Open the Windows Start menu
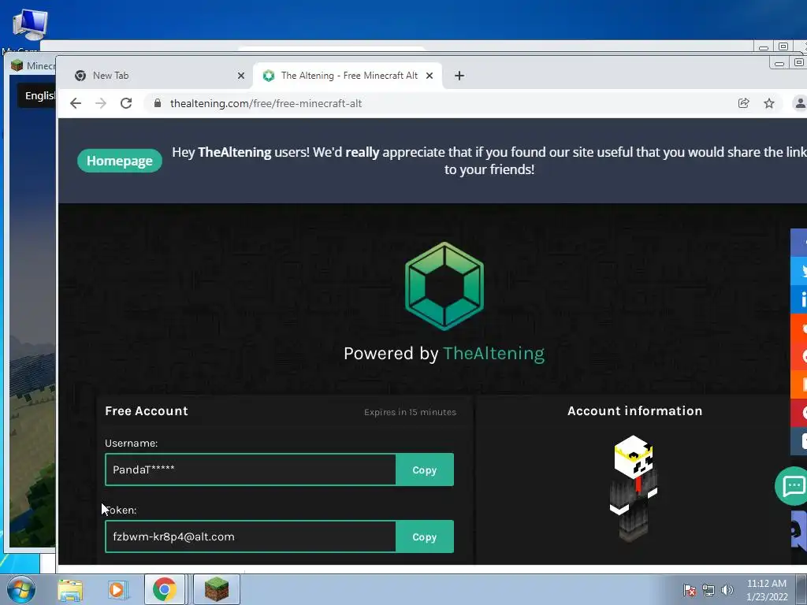This screenshot has height=605, width=807. 20,590
